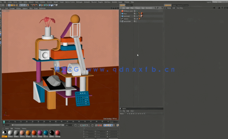Open the Layout dropdown at top right
Screen dimensions: 228x139
point(220,2)
